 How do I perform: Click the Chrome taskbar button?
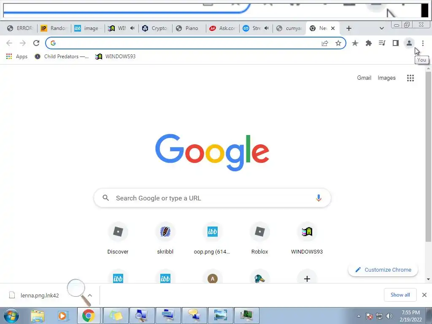coord(89,316)
